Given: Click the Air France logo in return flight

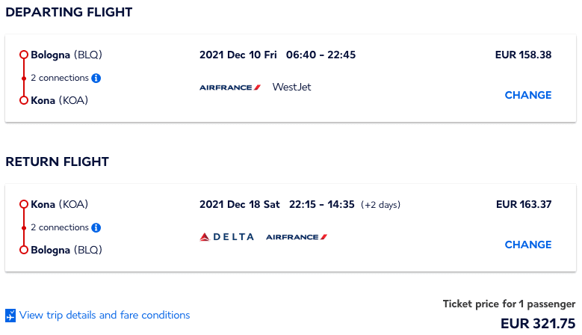Looking at the screenshot, I should [297, 237].
